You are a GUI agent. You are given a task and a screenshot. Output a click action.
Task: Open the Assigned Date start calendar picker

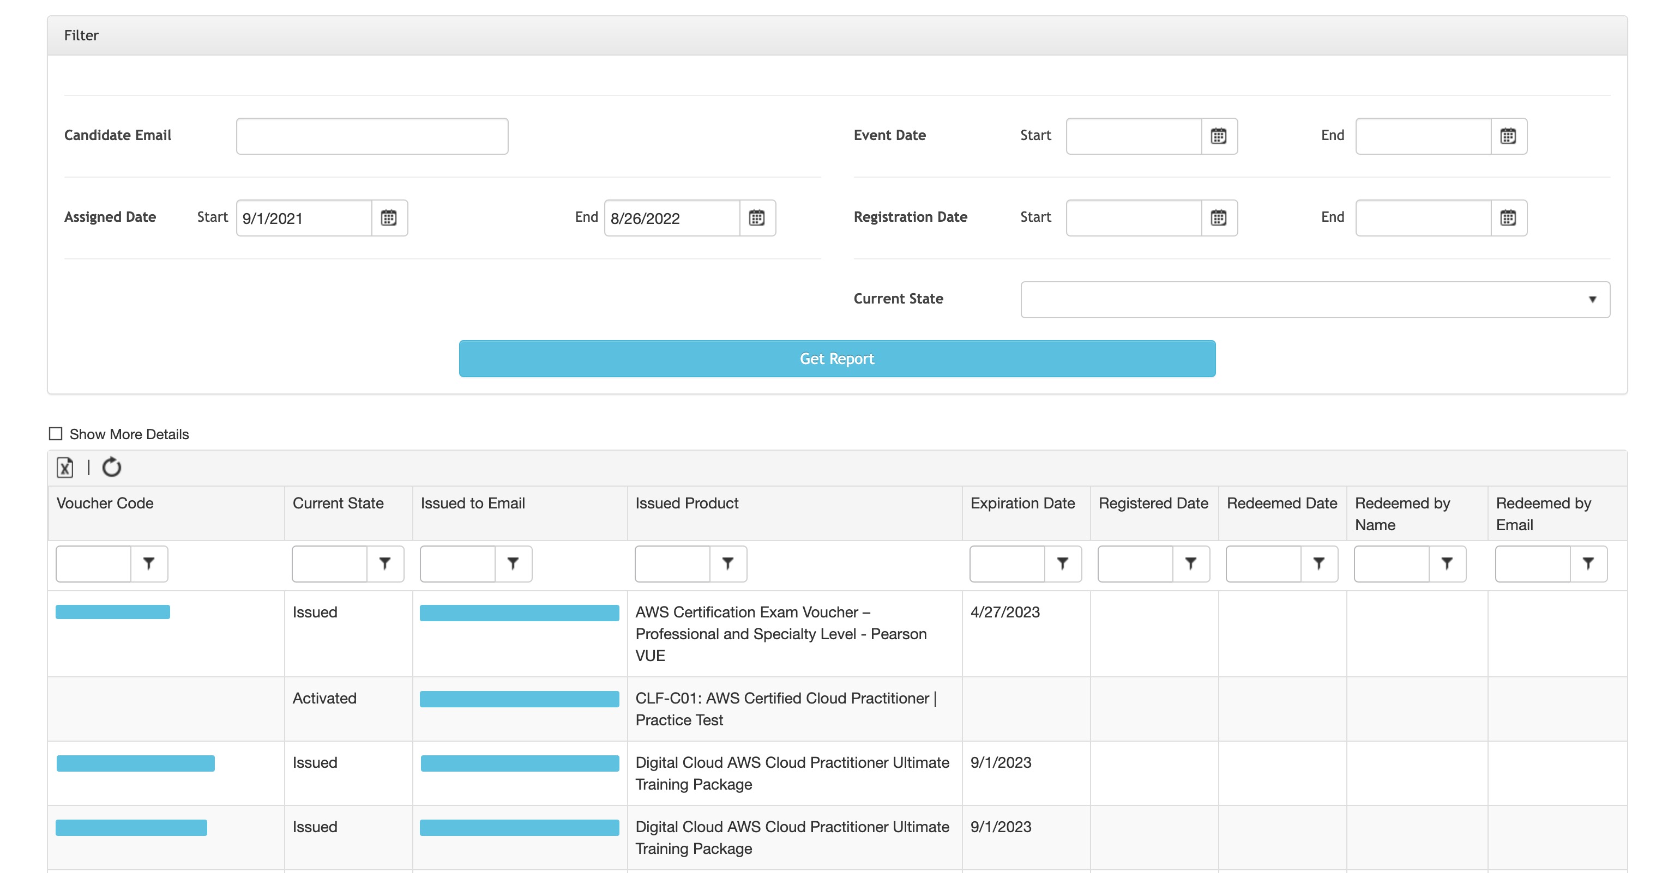pos(390,218)
